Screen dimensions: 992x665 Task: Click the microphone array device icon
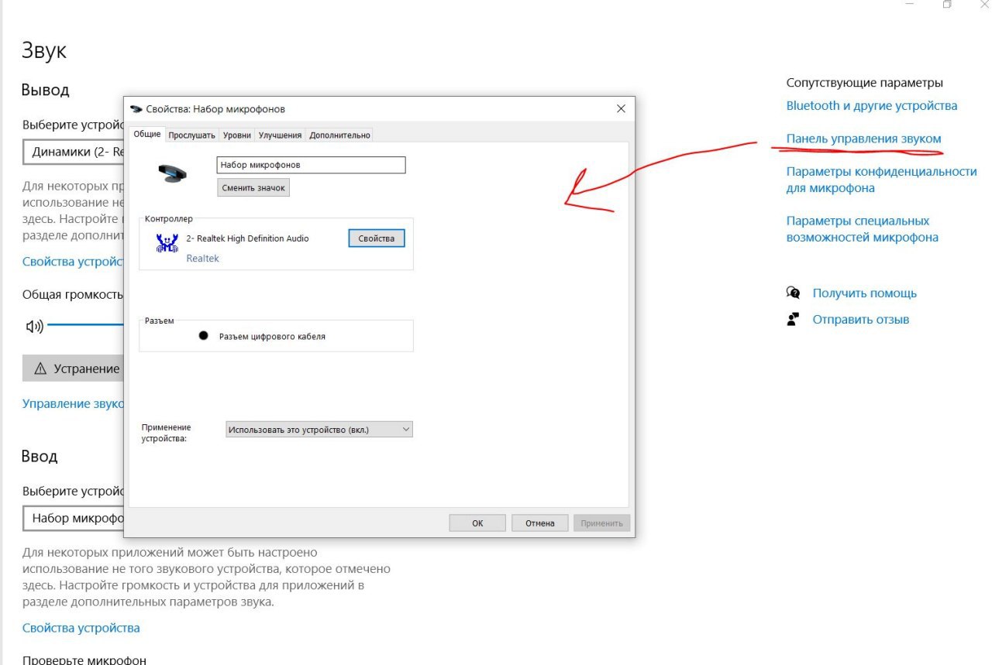pyautogui.click(x=173, y=173)
